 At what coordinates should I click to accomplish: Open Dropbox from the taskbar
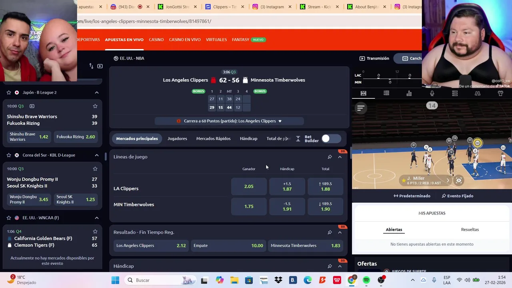[x=278, y=280]
